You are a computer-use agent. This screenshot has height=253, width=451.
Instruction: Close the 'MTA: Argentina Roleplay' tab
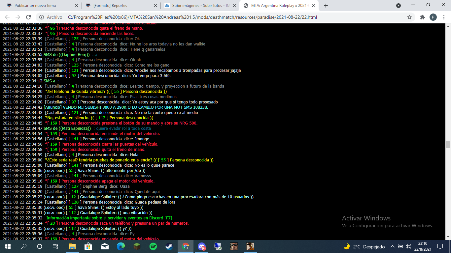[313, 6]
